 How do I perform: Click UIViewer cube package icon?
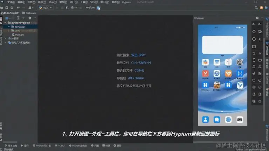pyautogui.click(x=254, y=80)
